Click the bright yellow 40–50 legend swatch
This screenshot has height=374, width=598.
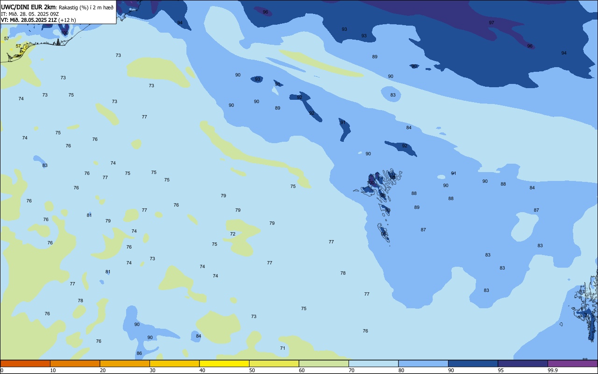224,363
